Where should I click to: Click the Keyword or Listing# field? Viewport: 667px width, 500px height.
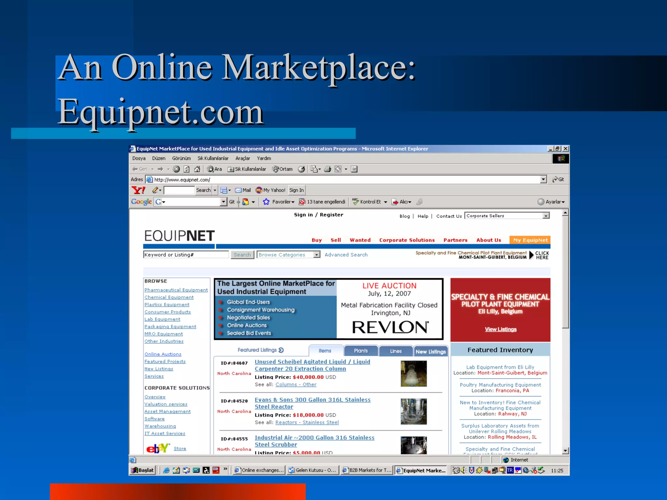(x=186, y=255)
